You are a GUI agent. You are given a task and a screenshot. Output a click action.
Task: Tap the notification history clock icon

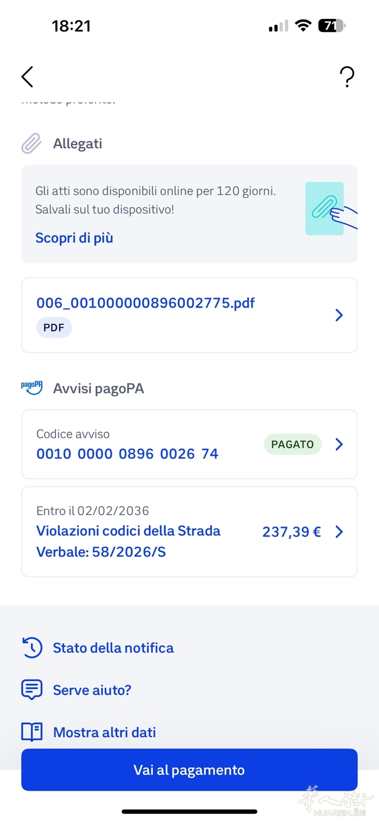[x=31, y=648]
